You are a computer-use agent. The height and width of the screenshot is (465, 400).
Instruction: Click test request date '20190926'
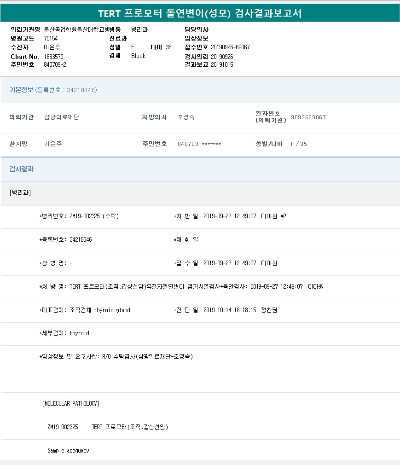[222, 57]
